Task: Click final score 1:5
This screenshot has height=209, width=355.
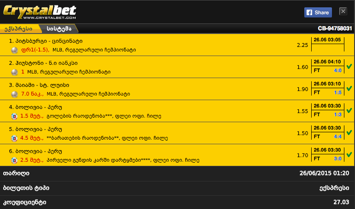Action: (x=337, y=93)
